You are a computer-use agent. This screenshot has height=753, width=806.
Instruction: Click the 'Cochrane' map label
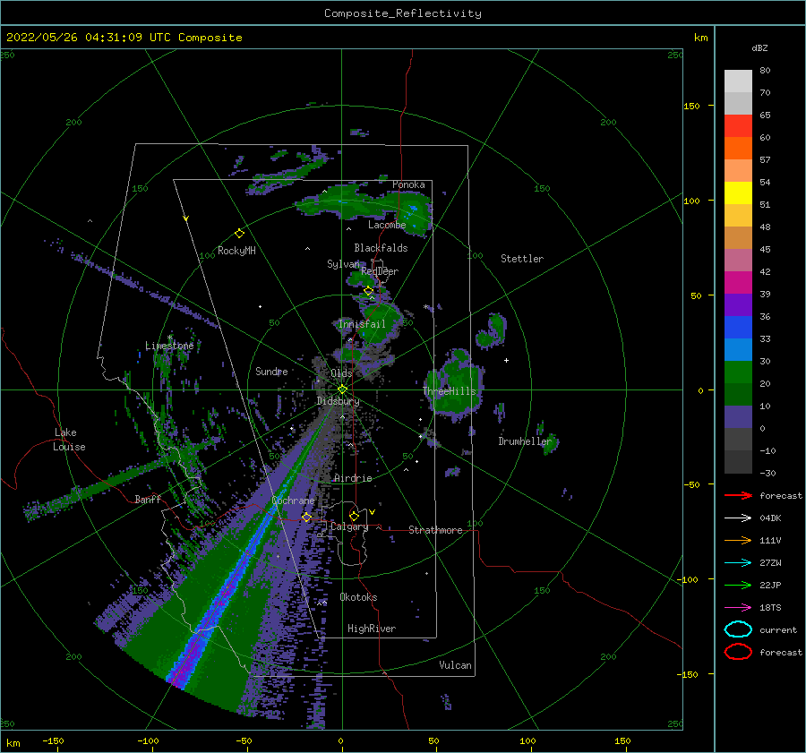click(x=293, y=501)
